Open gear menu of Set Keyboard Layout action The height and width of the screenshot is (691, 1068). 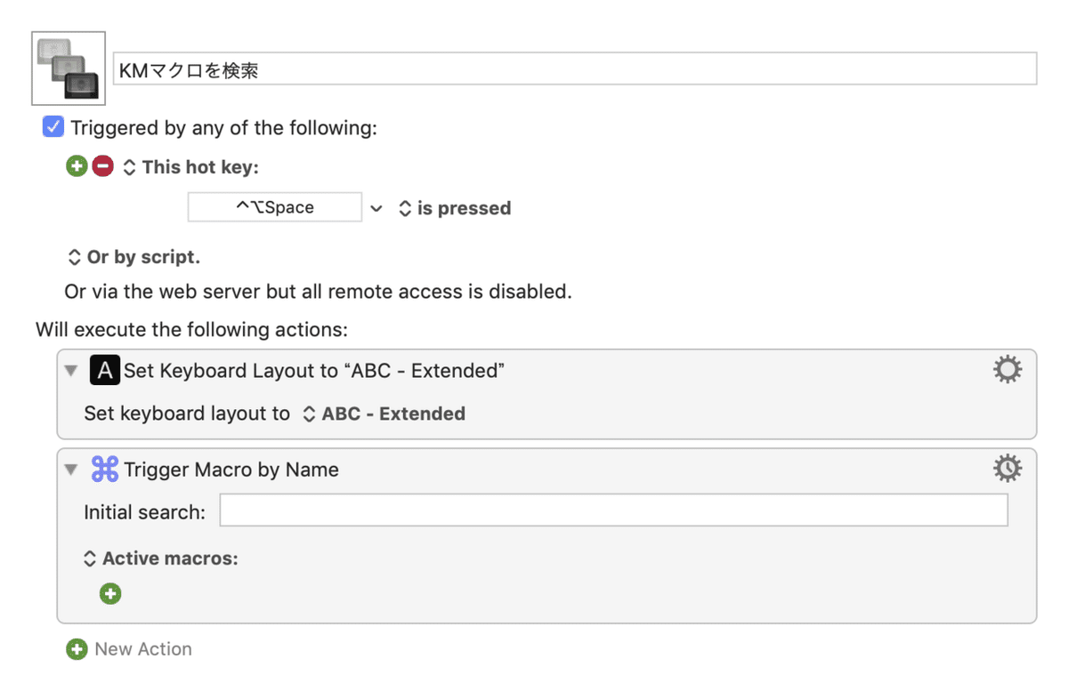(1007, 370)
